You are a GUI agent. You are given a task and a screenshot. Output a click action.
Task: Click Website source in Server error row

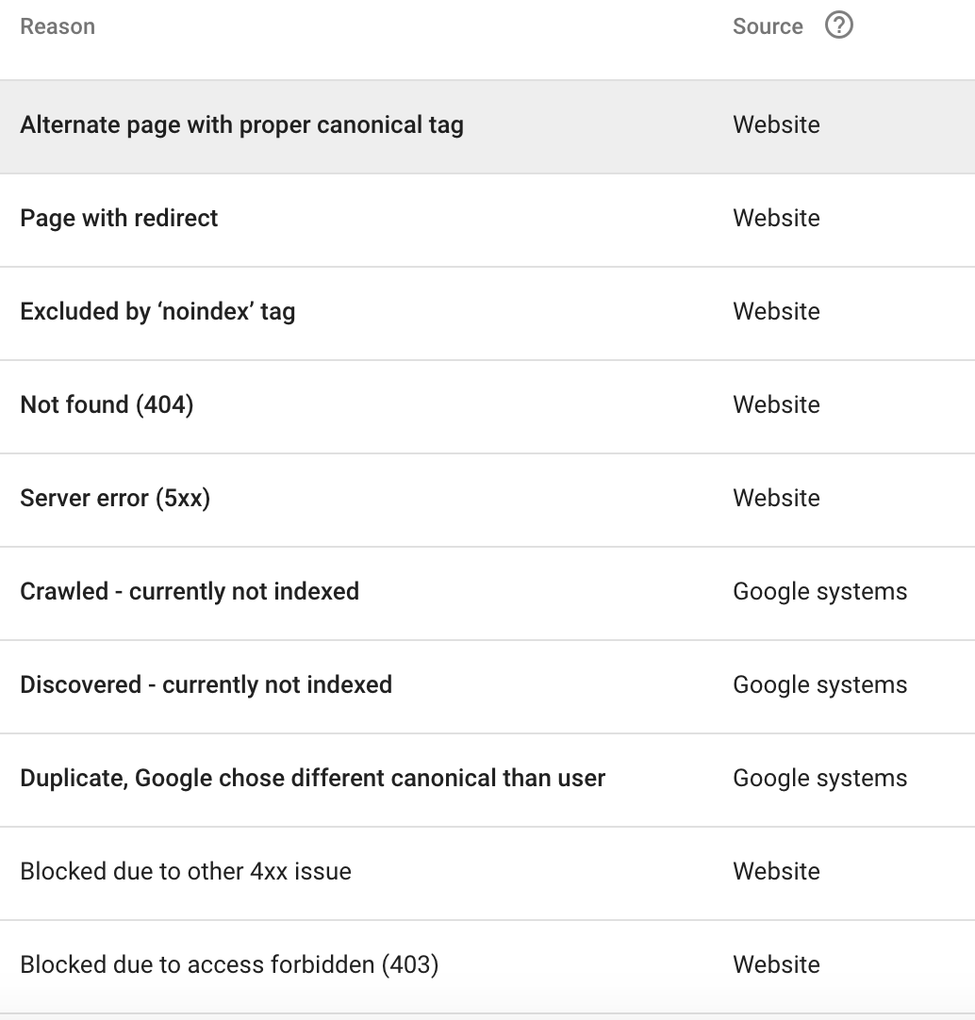pyautogui.click(x=776, y=499)
